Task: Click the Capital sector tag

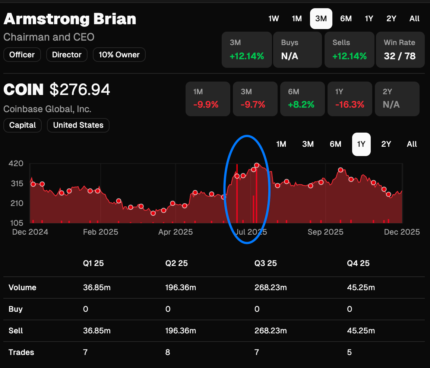Action: [22, 125]
